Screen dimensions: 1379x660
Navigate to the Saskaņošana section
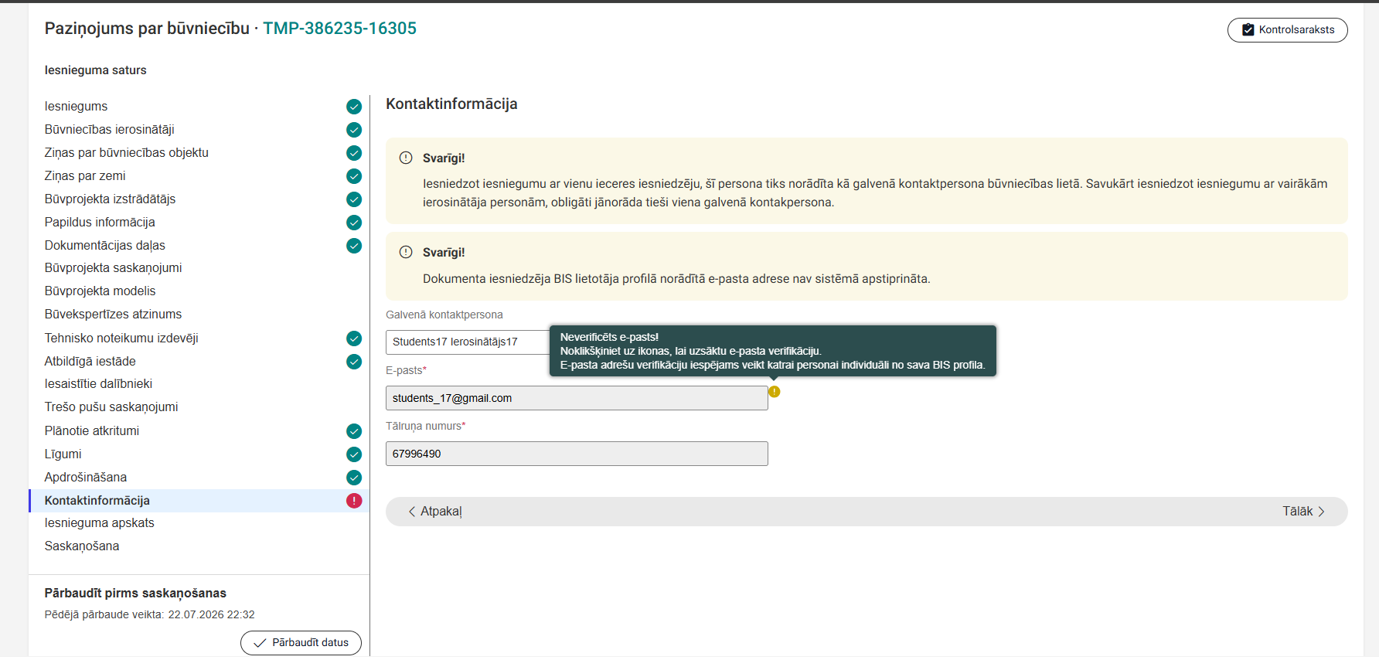point(82,546)
